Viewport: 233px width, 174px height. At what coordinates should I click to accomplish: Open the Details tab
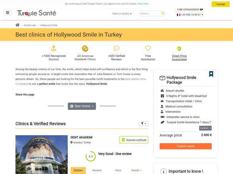point(136,170)
